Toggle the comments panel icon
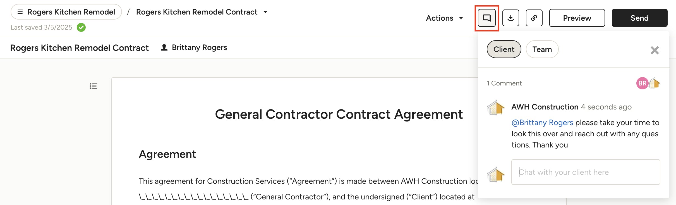The image size is (676, 205). tap(487, 18)
